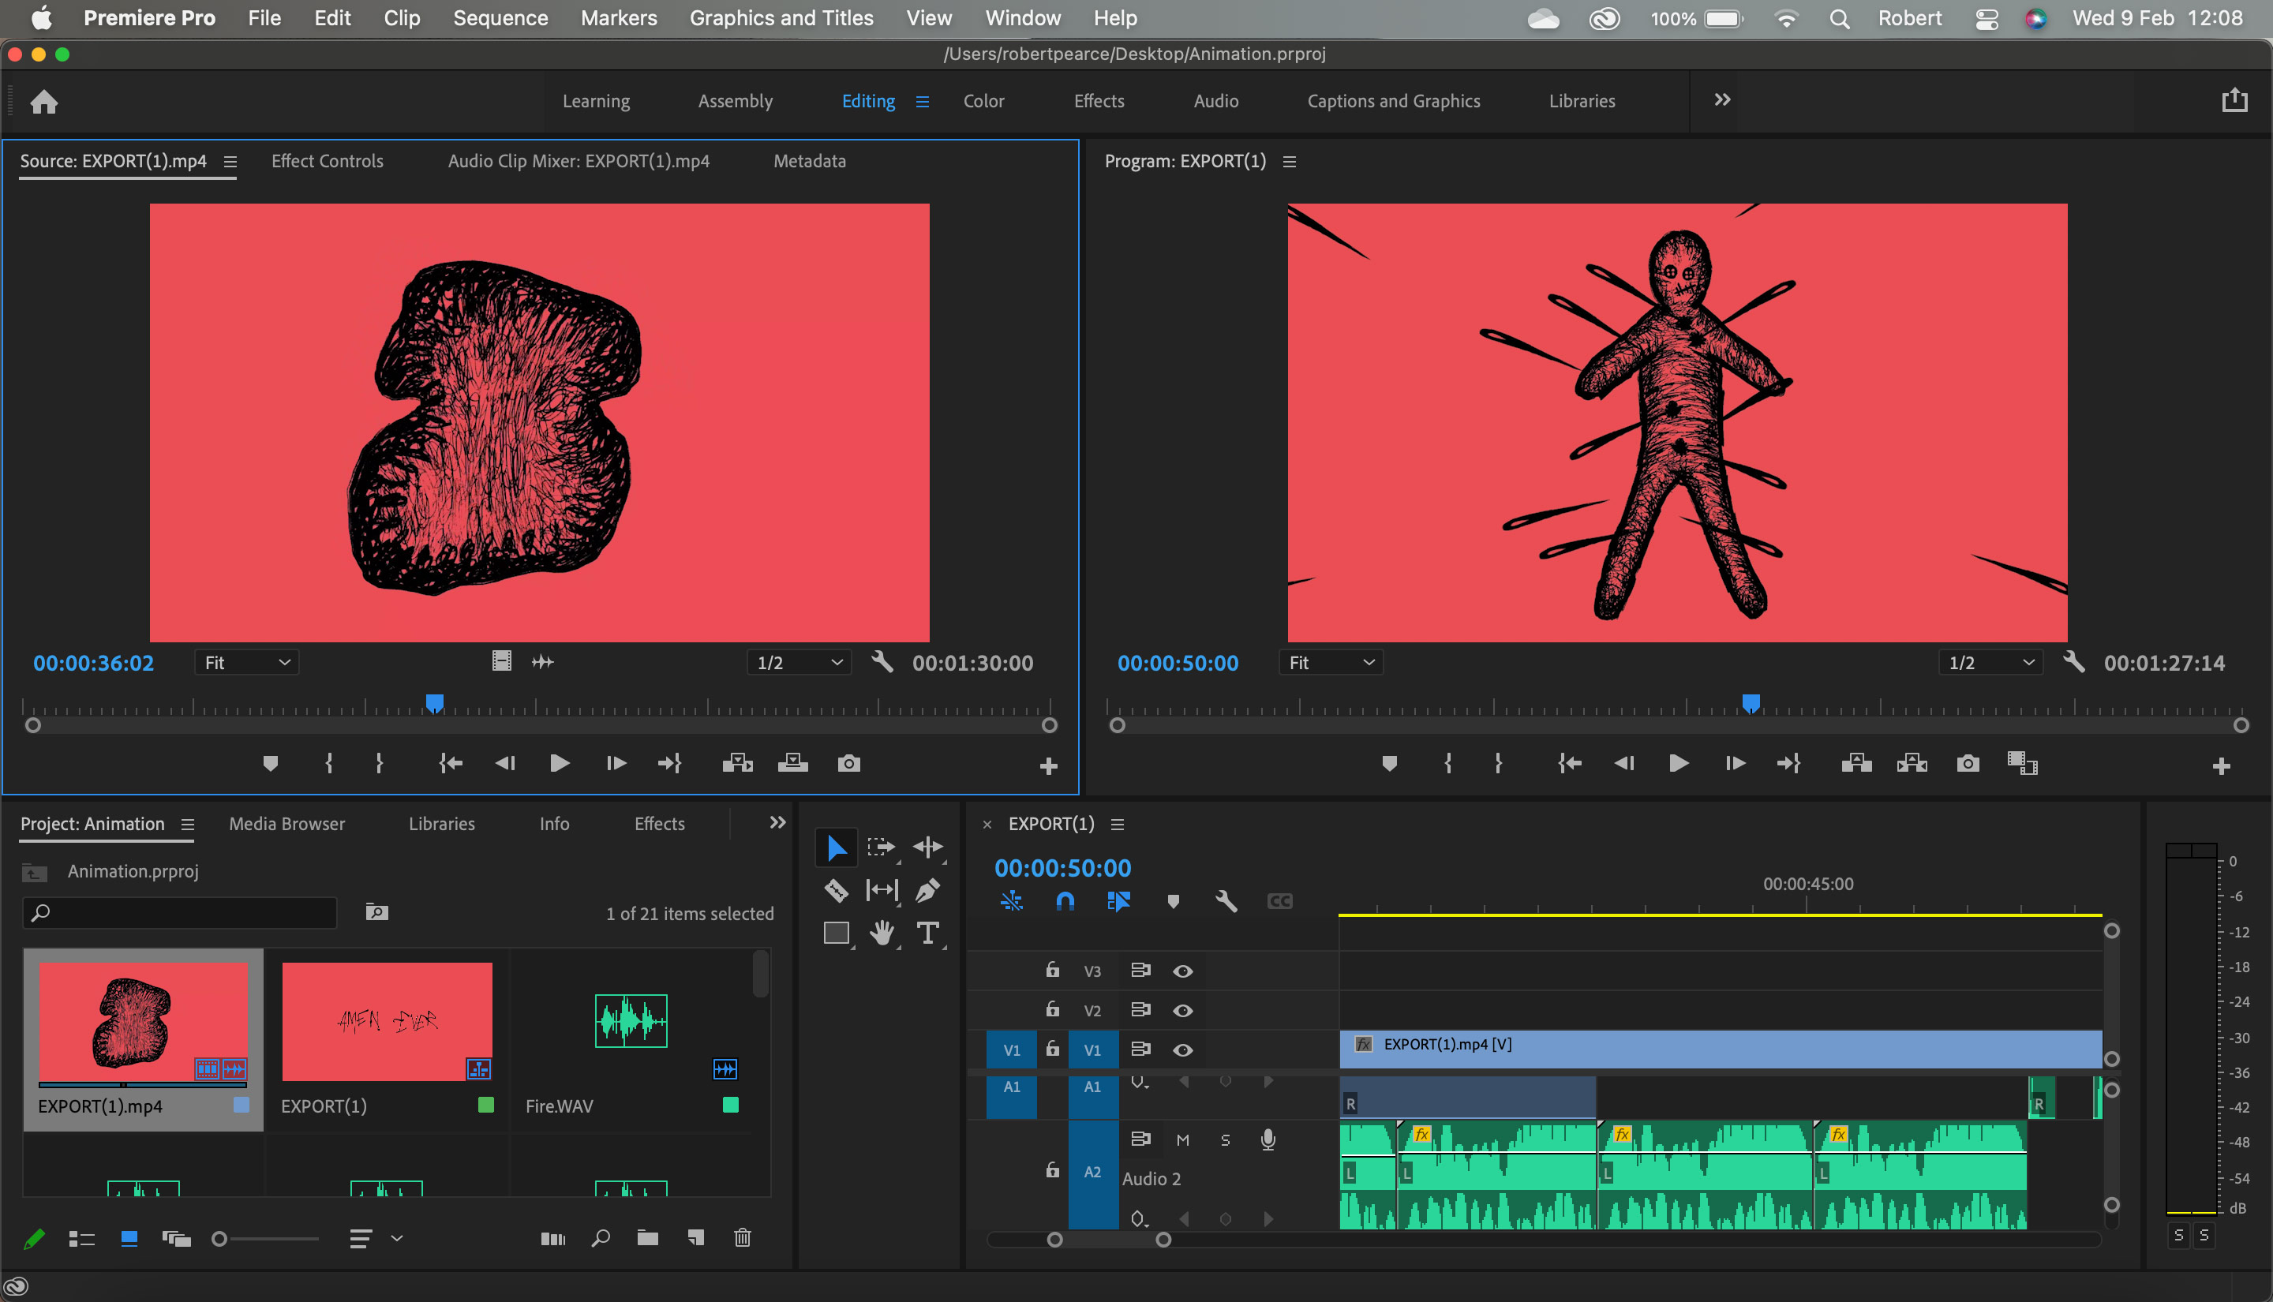Select the Razor tool
Image resolution: width=2273 pixels, height=1302 pixels.
(x=836, y=890)
